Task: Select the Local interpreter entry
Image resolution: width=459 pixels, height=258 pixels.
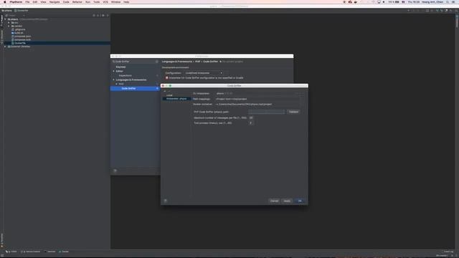Action: (169, 95)
